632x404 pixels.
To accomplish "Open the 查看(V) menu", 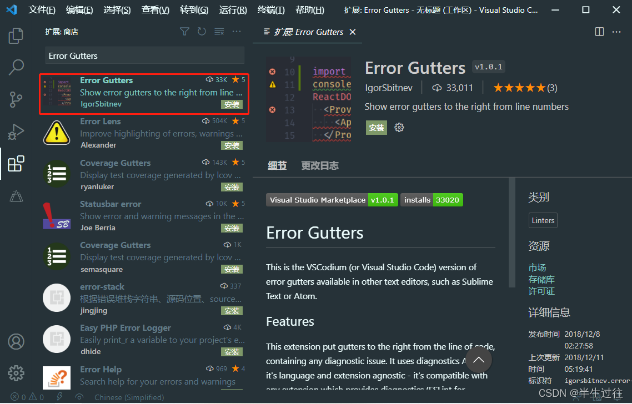I will pos(155,9).
